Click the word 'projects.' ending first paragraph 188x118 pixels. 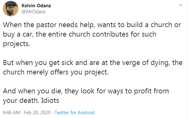point(16,44)
